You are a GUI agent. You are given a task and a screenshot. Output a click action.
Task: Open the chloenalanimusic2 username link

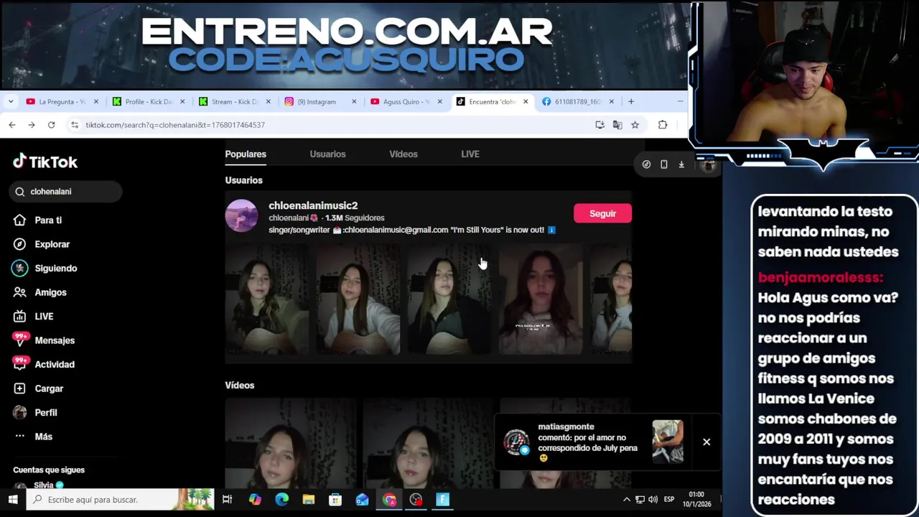313,206
